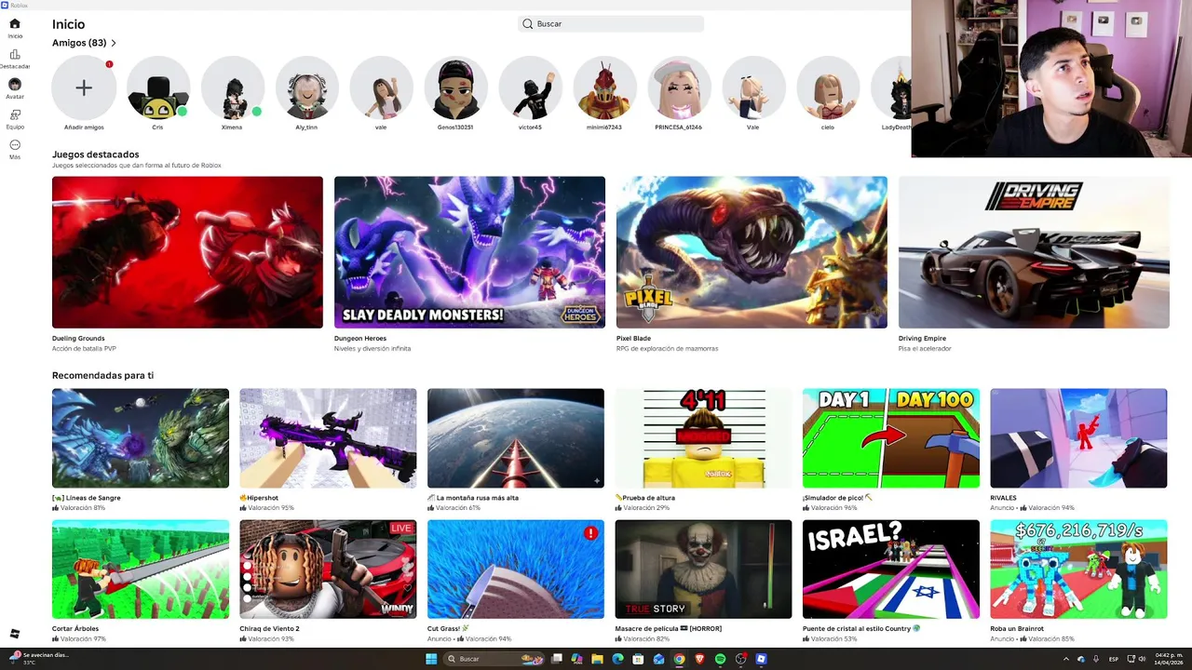The height and width of the screenshot is (670, 1192).
Task: Click the Robux icon at sidebar bottom
Action: (14, 634)
